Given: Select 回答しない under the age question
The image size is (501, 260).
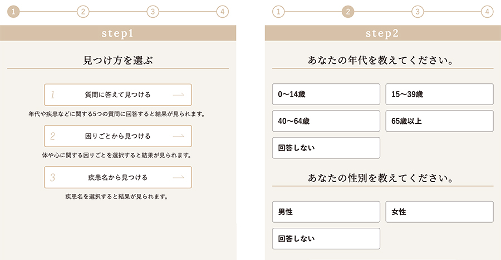Looking at the screenshot, I should [x=326, y=148].
